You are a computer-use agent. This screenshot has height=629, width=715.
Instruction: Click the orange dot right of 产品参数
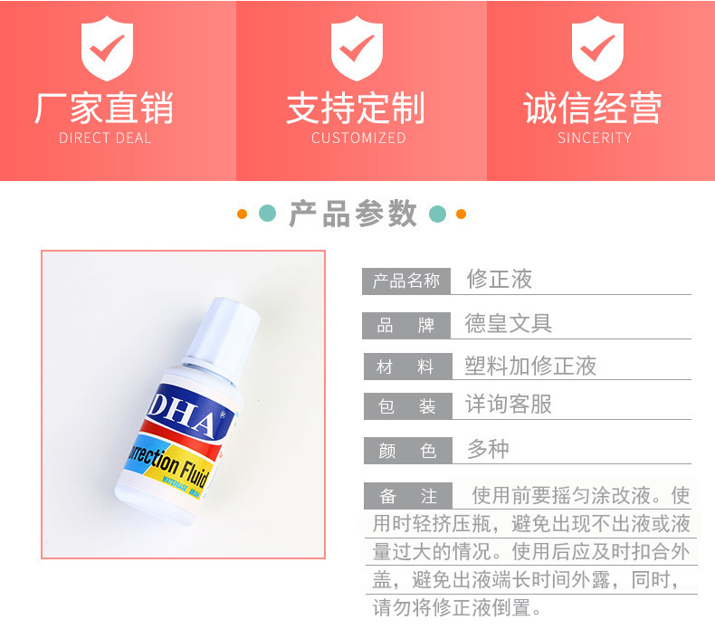pyautogui.click(x=461, y=214)
